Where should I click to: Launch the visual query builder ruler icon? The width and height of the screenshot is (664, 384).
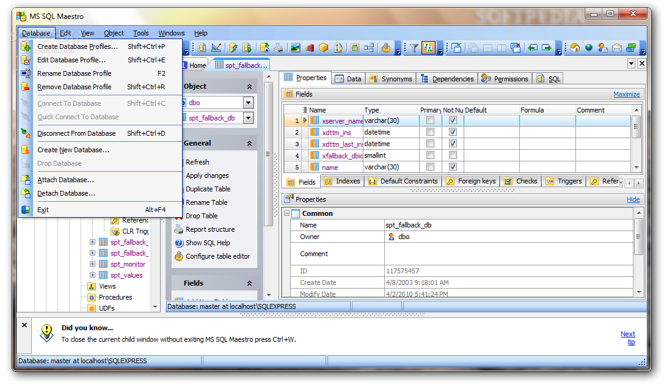point(216,48)
